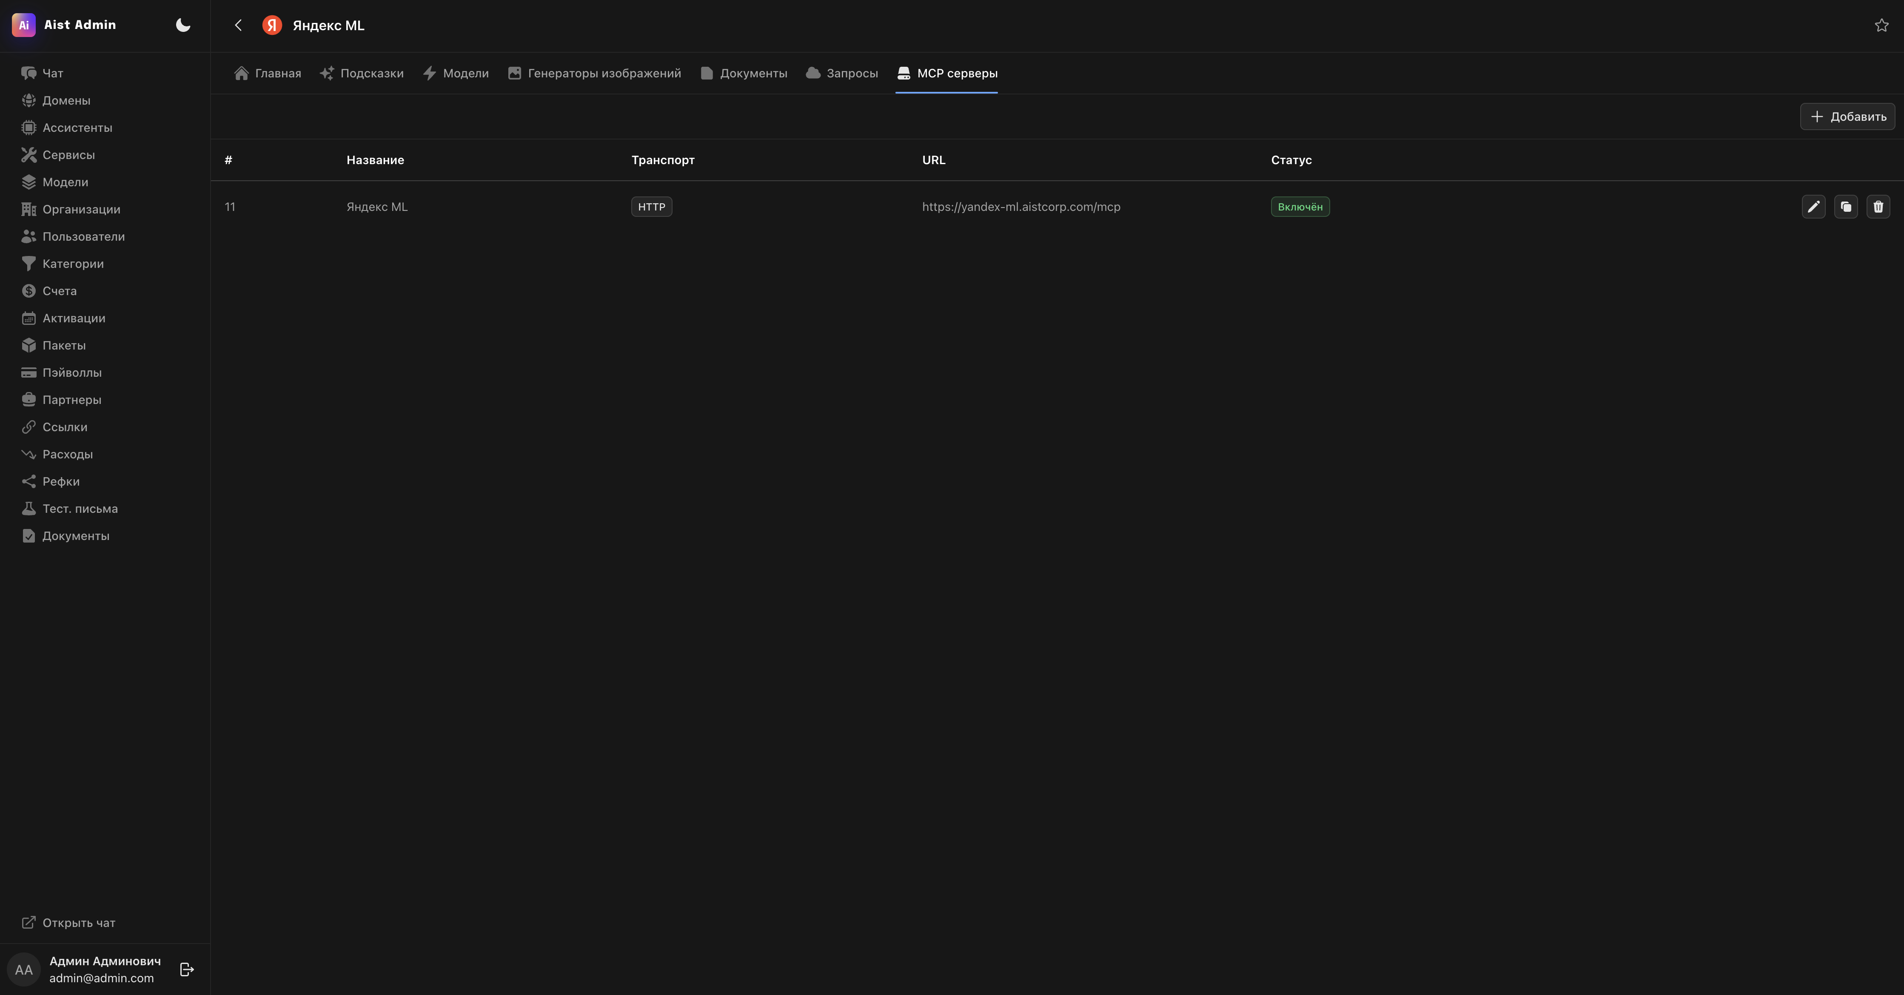Image resolution: width=1904 pixels, height=995 pixels.
Task: Click the Категории funnel icon
Action: pyautogui.click(x=29, y=264)
